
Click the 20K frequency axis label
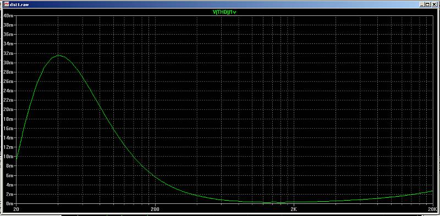click(432, 209)
